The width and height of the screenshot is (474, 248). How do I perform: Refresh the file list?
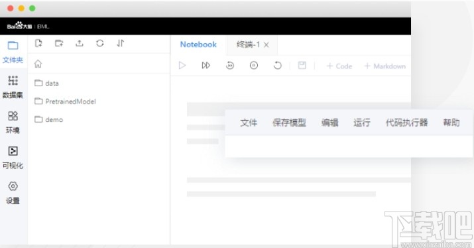pos(100,43)
